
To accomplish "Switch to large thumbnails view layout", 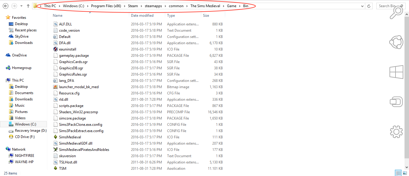I will pos(405,173).
